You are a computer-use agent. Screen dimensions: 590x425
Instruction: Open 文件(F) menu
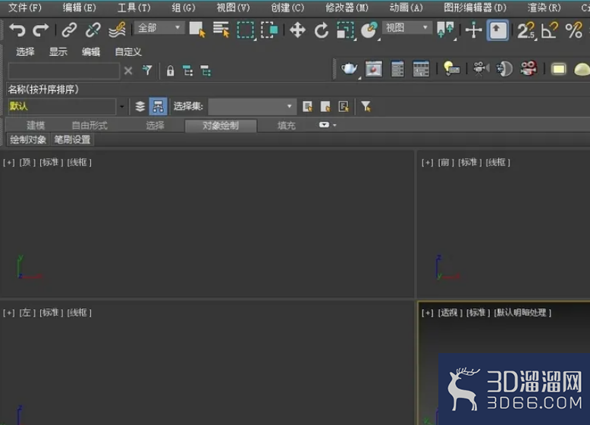[25, 8]
